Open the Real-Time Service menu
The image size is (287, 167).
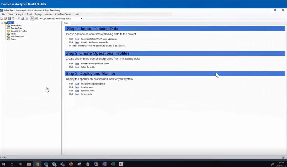[x=63, y=14]
